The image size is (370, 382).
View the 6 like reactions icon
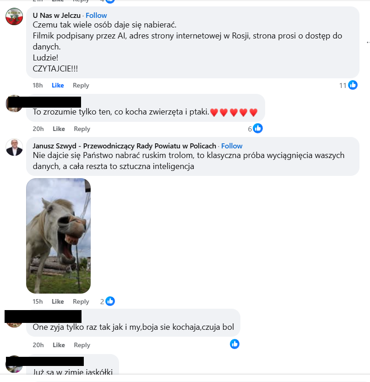click(258, 128)
